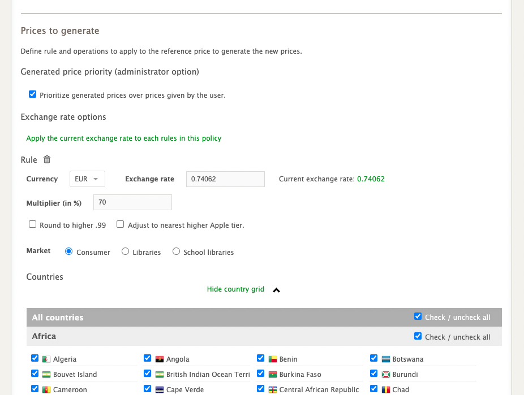This screenshot has width=524, height=395.
Task: Click the Exchange rate input field
Action: pyautogui.click(x=225, y=179)
